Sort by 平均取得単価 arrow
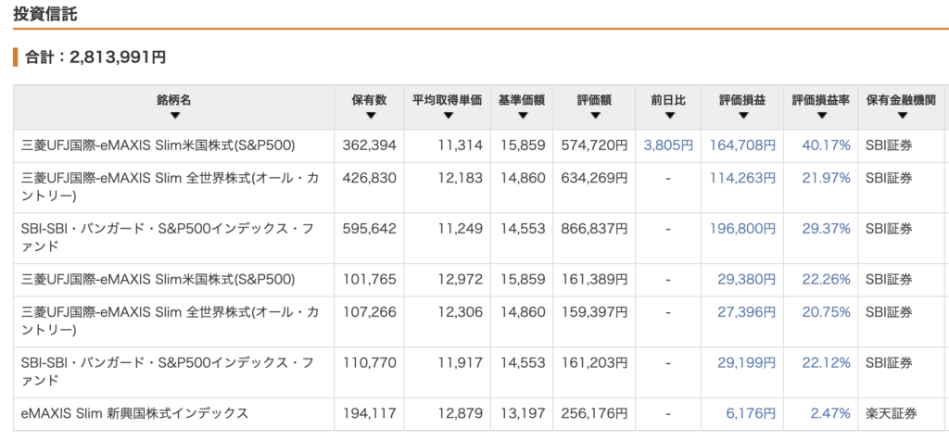 [448, 116]
